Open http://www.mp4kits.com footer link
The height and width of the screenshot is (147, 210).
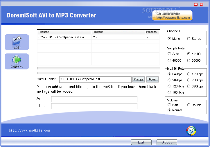(x=29, y=130)
